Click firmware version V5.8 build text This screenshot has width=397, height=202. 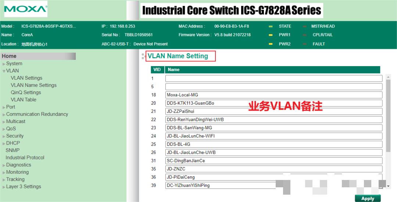(x=232, y=35)
